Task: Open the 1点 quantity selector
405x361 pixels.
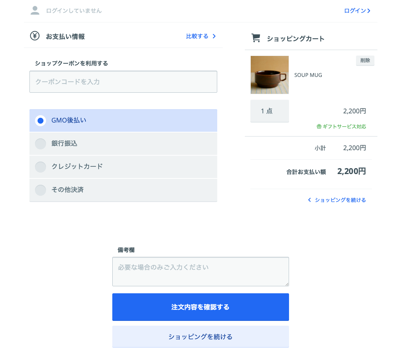Action: (x=270, y=111)
